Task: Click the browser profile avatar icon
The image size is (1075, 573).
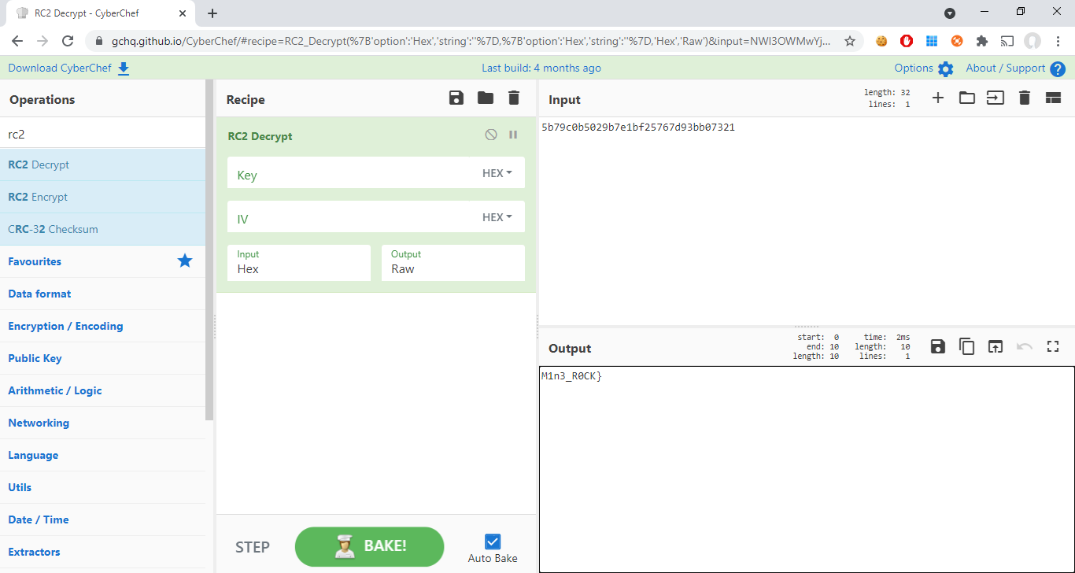Action: [1033, 41]
